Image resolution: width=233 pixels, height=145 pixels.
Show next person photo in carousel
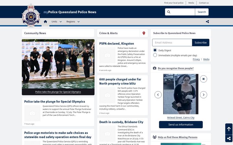(204, 95)
